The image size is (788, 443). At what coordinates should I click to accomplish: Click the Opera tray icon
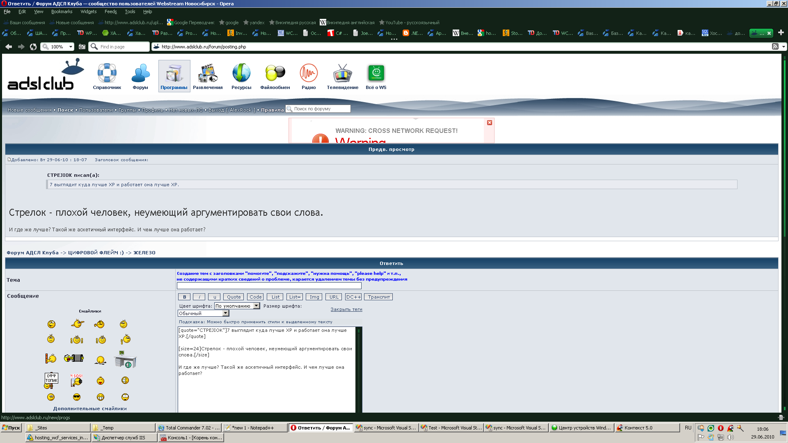coord(721,428)
